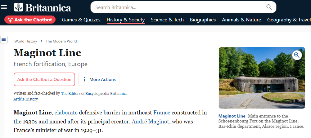The width and height of the screenshot is (311, 138).
Task: Open the hamburger navigation menu
Action: tap(4, 7)
